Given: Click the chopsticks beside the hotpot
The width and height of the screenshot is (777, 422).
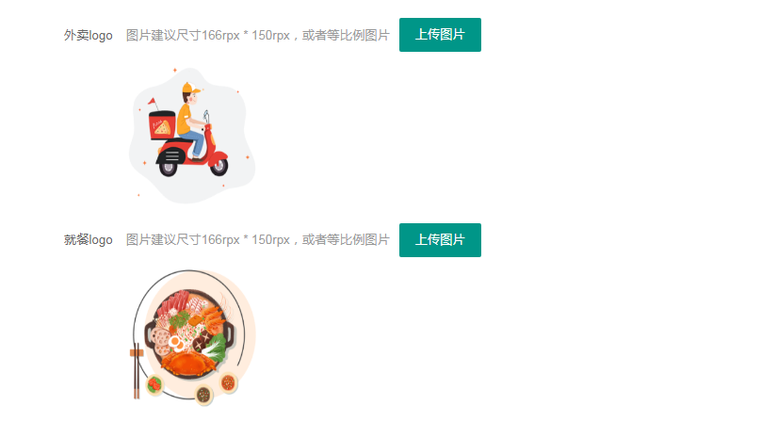Looking at the screenshot, I should click(137, 370).
